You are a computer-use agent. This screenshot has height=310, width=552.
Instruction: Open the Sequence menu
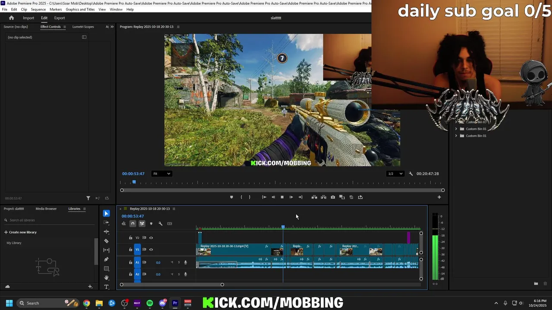point(38,9)
